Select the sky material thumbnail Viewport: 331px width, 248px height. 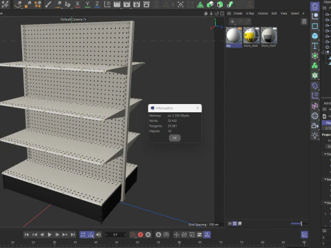[x=234, y=35]
